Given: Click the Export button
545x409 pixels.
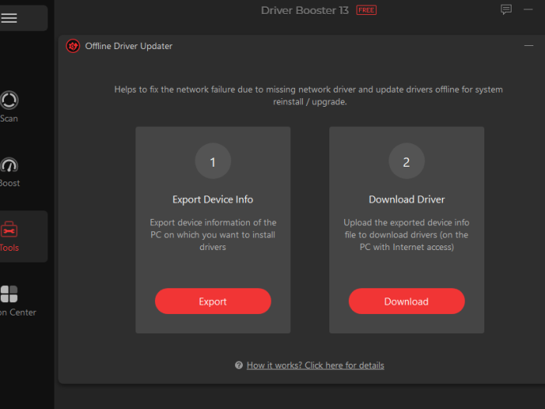Looking at the screenshot, I should coord(213,301).
